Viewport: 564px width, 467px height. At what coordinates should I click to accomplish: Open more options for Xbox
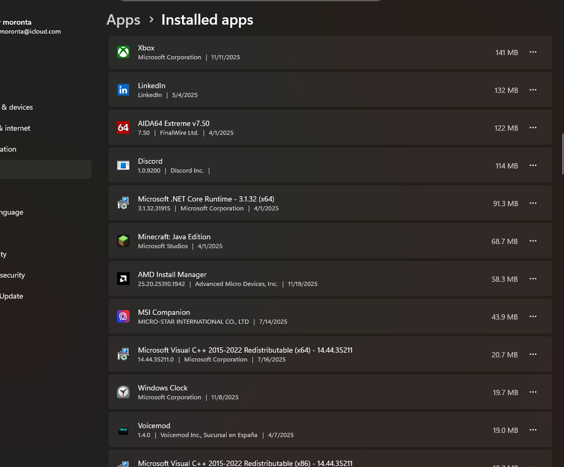coord(533,52)
